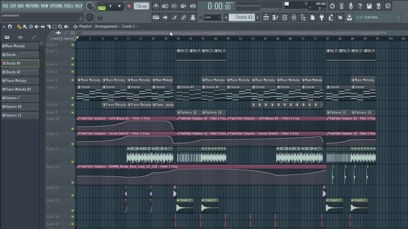Show the Browser panel icon
The image size is (408, 229).
303,17
